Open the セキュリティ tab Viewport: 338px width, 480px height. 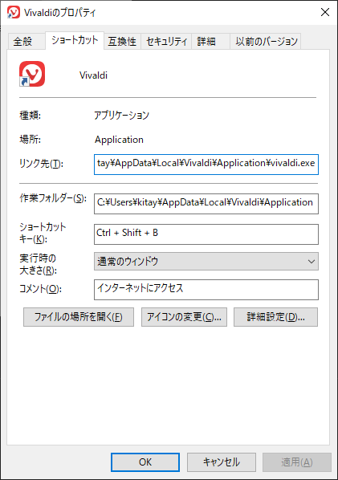click(166, 41)
